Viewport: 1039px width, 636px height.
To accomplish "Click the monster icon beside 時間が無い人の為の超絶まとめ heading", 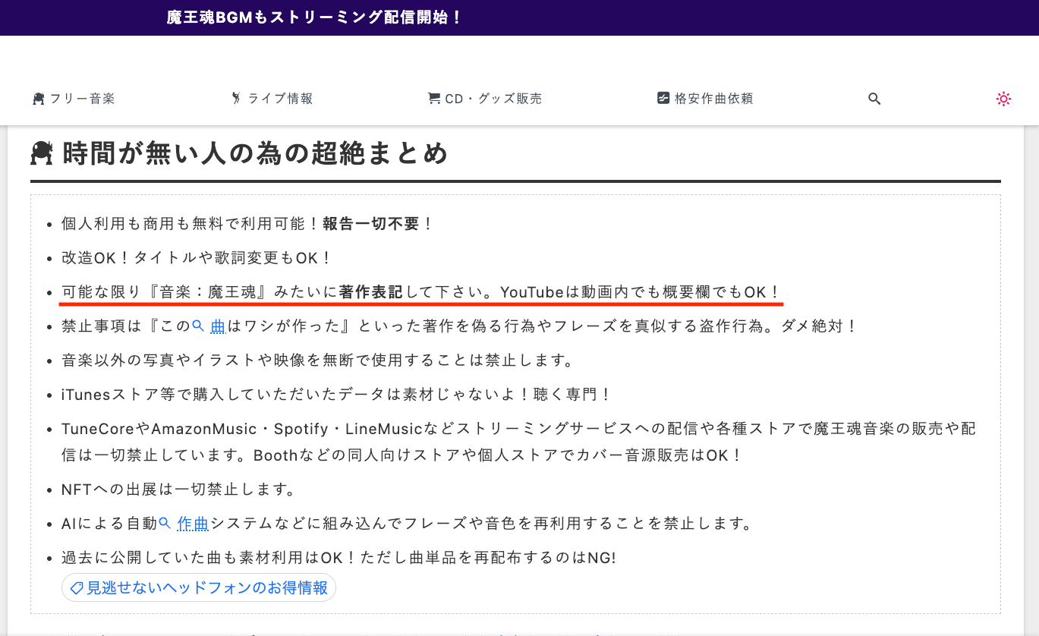I will [42, 153].
